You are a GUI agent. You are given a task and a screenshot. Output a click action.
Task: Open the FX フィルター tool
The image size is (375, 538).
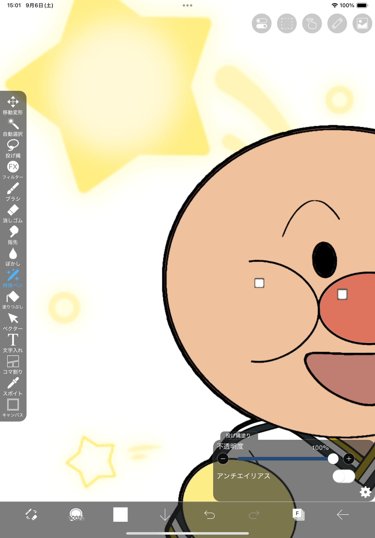[13, 170]
